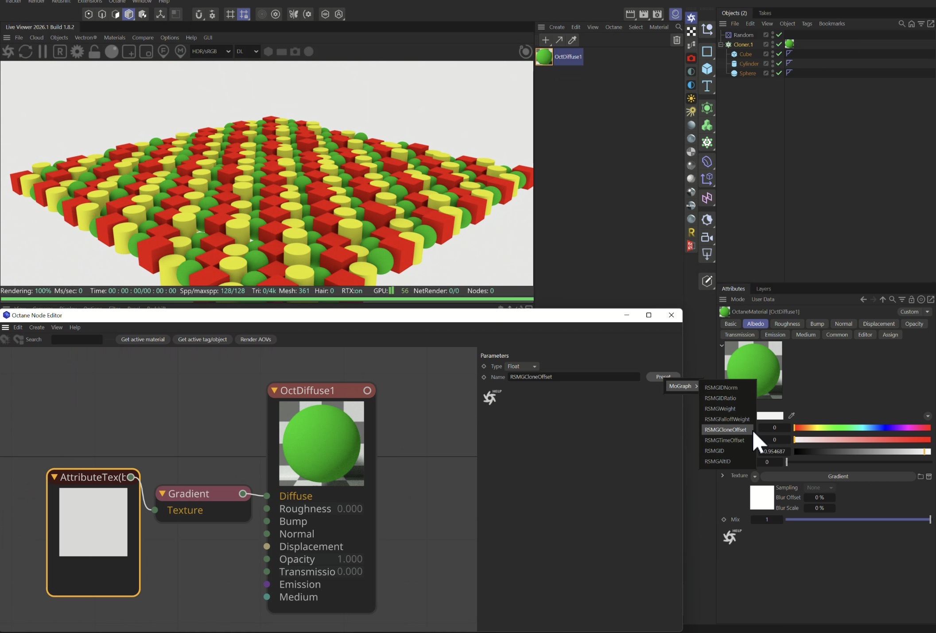936x633 pixels.
Task: Click the render lock padlock icon
Action: (x=94, y=52)
